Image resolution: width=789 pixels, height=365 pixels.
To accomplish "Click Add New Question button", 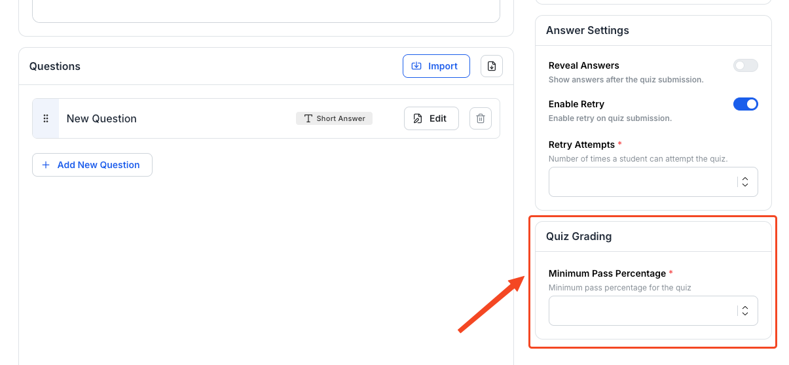I will [x=92, y=165].
